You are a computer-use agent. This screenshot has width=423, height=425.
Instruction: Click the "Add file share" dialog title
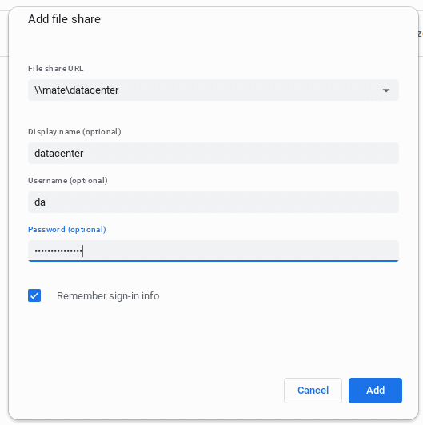tap(65, 19)
